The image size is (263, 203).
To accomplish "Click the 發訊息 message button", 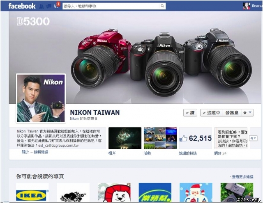I will click(x=232, y=113).
